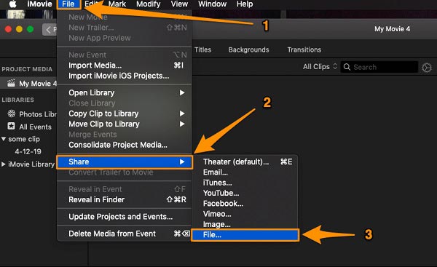
Task: Click the Search clips field
Action: (x=379, y=67)
